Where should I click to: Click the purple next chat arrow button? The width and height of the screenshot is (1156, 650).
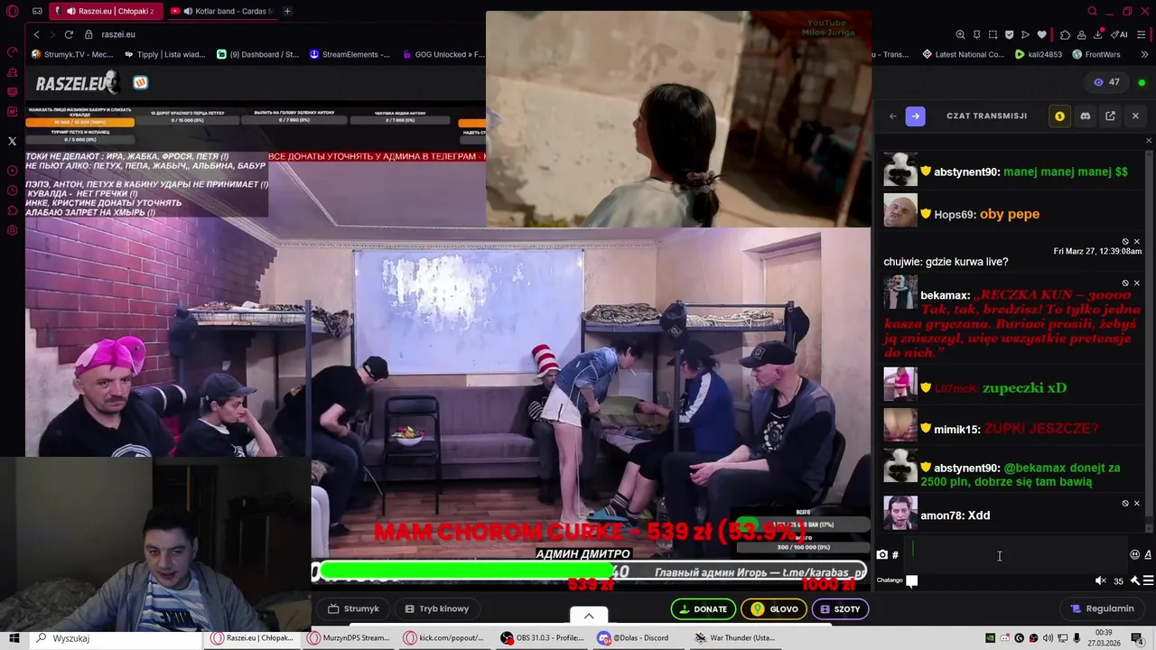tap(916, 116)
